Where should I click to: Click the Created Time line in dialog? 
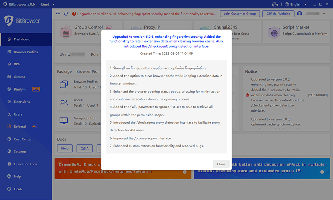(167, 53)
